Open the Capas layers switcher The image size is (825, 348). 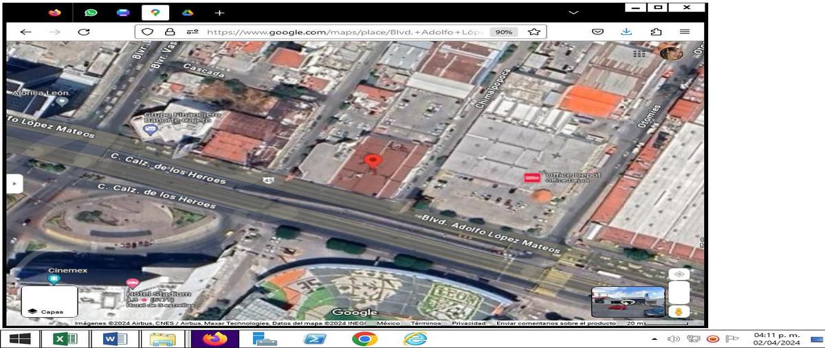49,302
